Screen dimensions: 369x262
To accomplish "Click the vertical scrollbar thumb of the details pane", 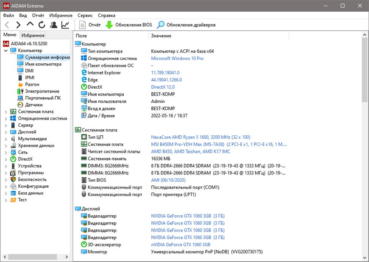I will [364, 70].
